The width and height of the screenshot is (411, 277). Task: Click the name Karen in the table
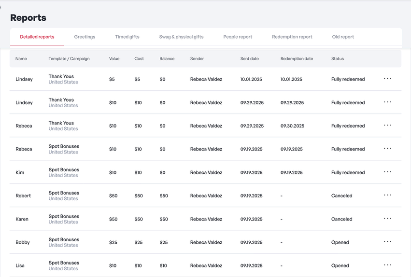22,219
